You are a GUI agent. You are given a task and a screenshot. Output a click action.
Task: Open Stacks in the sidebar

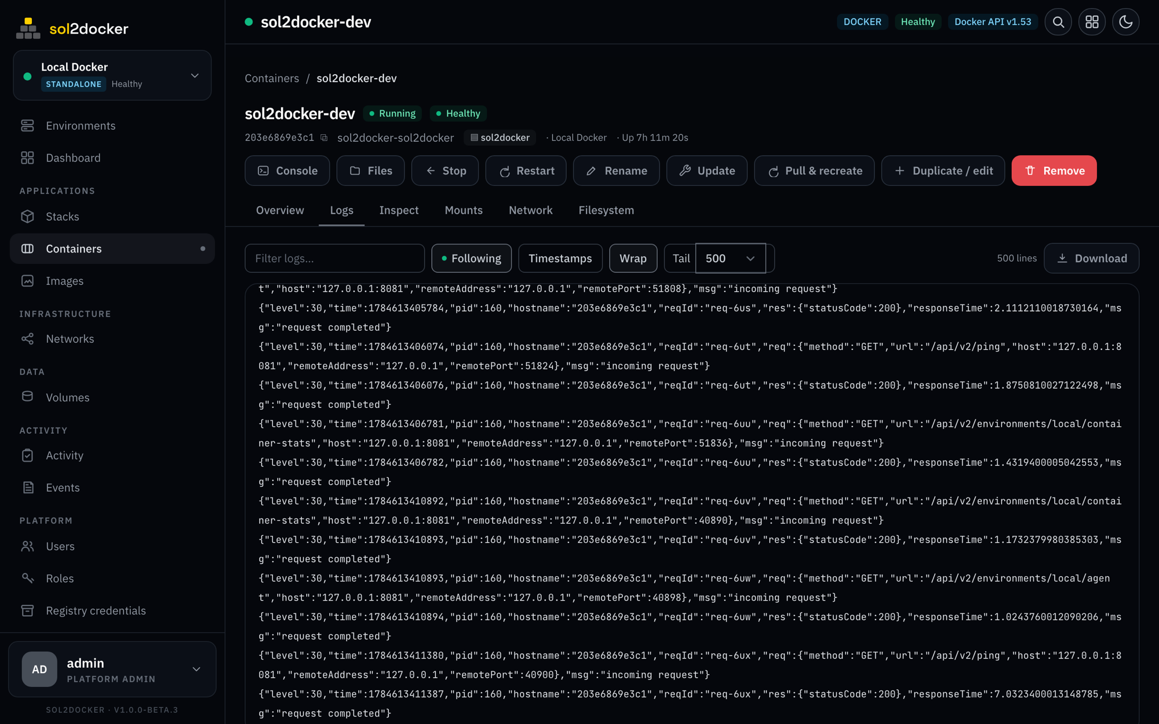pos(112,216)
